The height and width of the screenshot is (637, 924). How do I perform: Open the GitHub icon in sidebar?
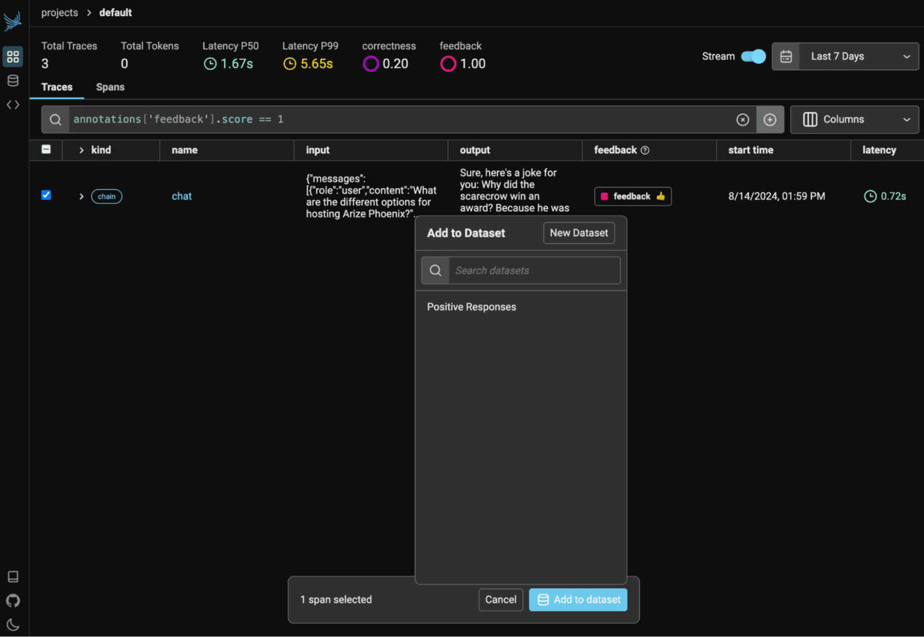(x=13, y=601)
